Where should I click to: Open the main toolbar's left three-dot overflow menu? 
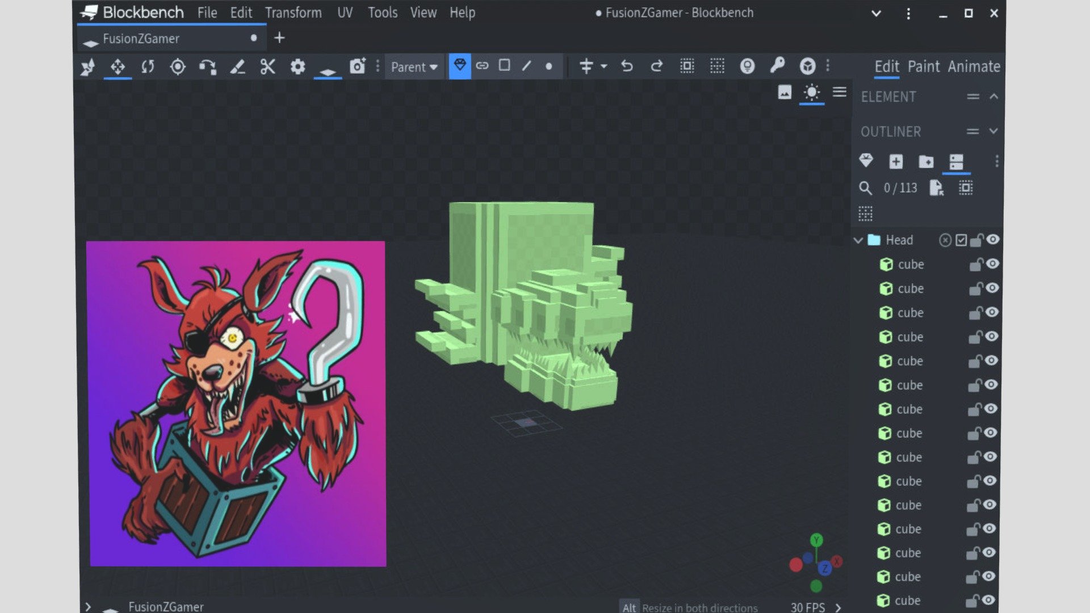pyautogui.click(x=378, y=66)
